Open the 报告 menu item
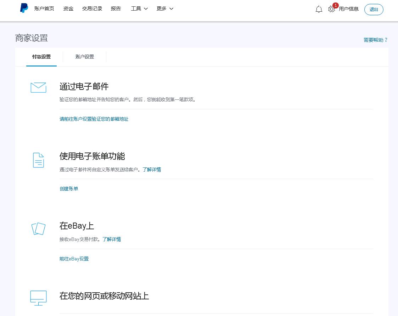398x316 pixels. [x=116, y=8]
